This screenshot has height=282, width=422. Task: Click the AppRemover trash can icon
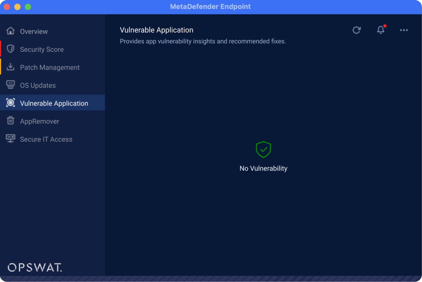11,121
